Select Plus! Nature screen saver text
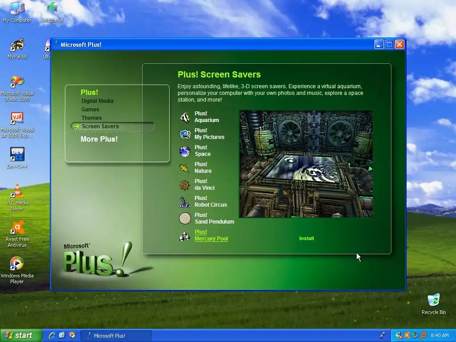The image size is (456, 342). point(203,167)
